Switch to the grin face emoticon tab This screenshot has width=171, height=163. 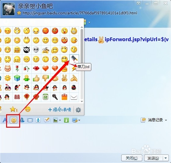(28, 109)
